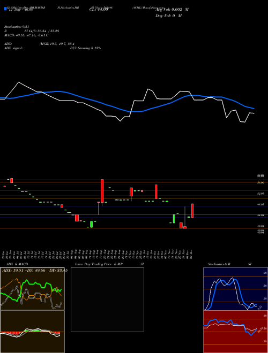
Task: Click the blue SMA legend square
Action: (x=5, y=9)
